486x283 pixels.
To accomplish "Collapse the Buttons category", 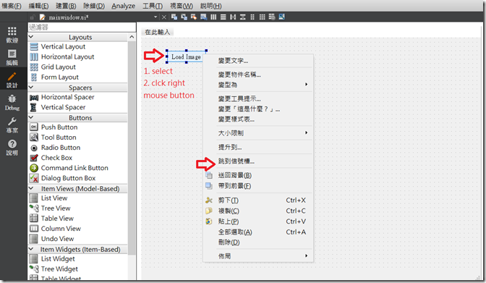I will (x=31, y=117).
